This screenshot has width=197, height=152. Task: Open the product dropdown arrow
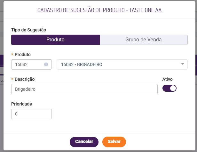183,64
